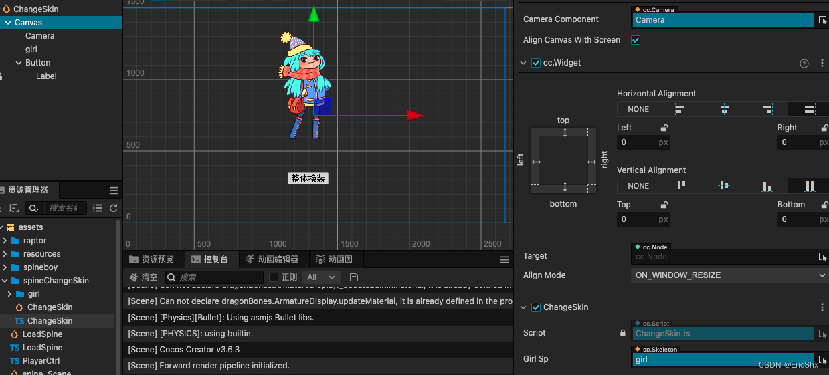Screen dimensions: 829x375
Task: Open assets sort order icon
Action: (14, 208)
